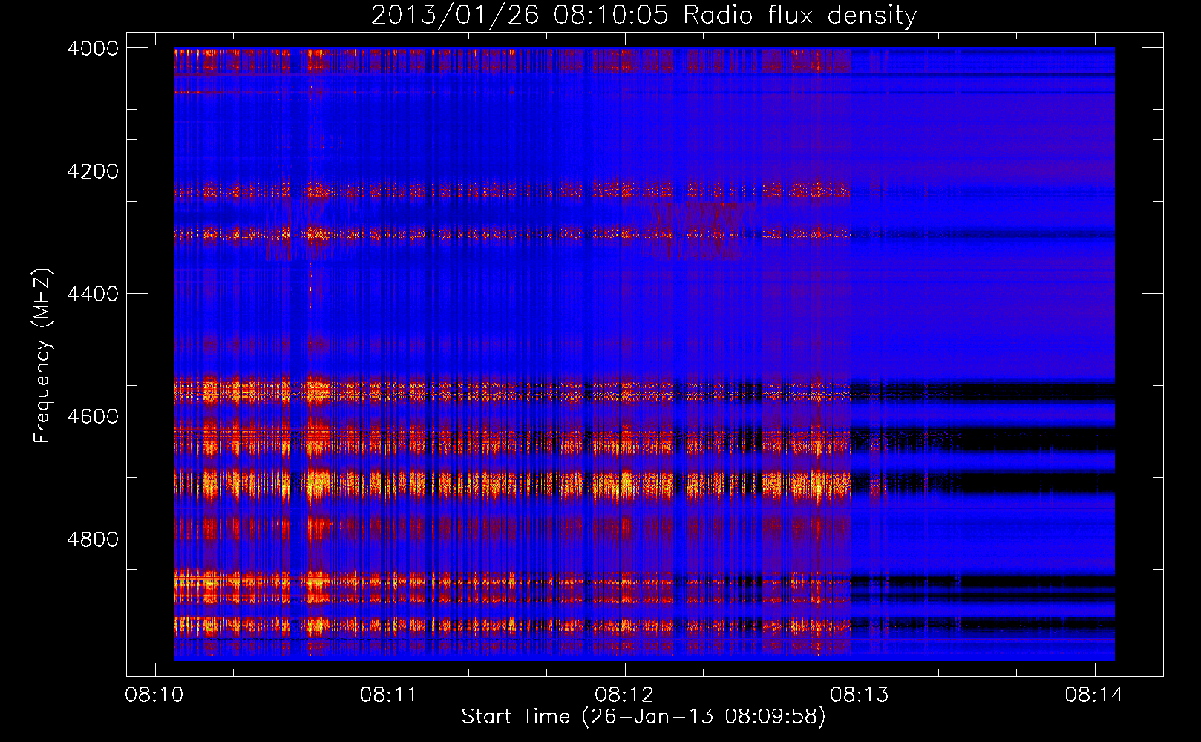Click the 08:11 time tick label
This screenshot has height=742, width=1201.
(390, 695)
